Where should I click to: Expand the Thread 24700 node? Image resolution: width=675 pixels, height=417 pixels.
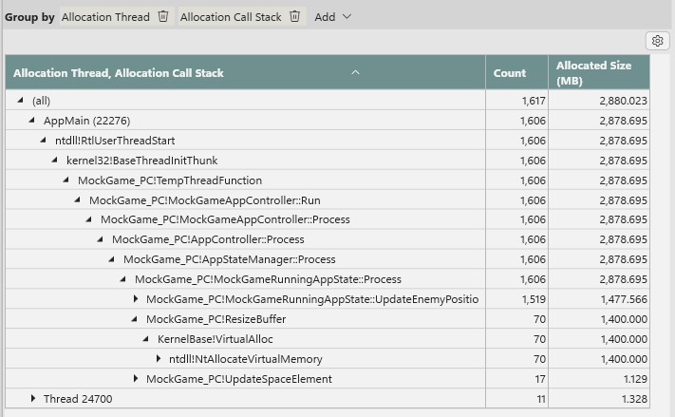click(33, 400)
